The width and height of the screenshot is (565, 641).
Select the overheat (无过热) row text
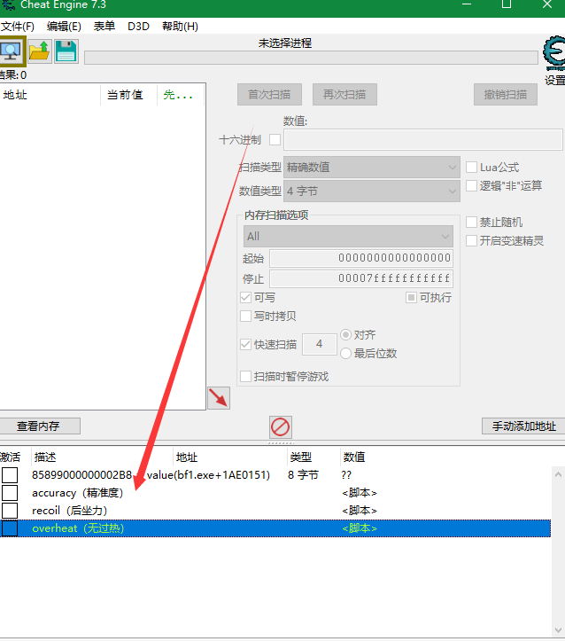point(78,528)
